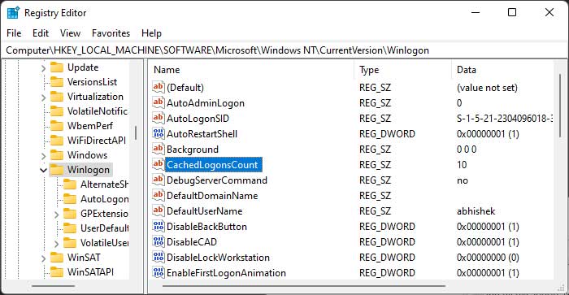
Task: Click the Winlogon folder icon
Action: click(57, 170)
